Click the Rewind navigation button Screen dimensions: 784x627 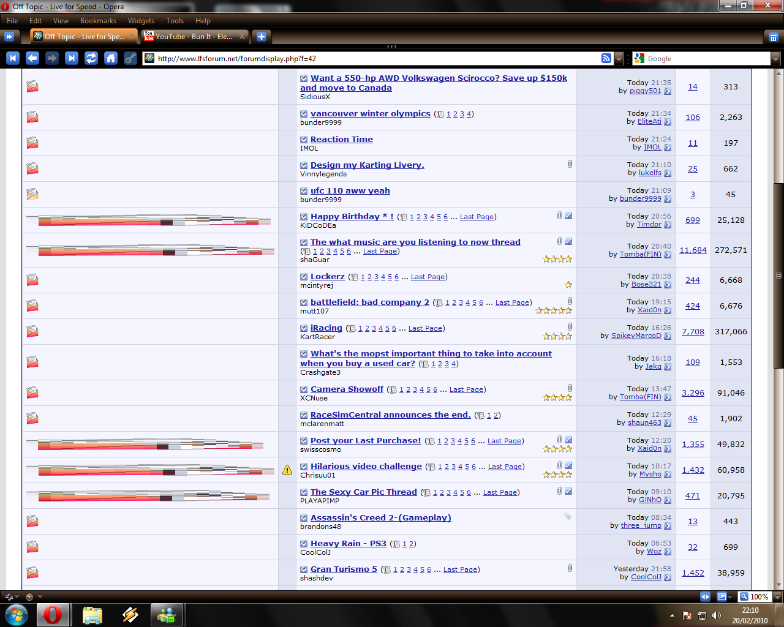13,58
